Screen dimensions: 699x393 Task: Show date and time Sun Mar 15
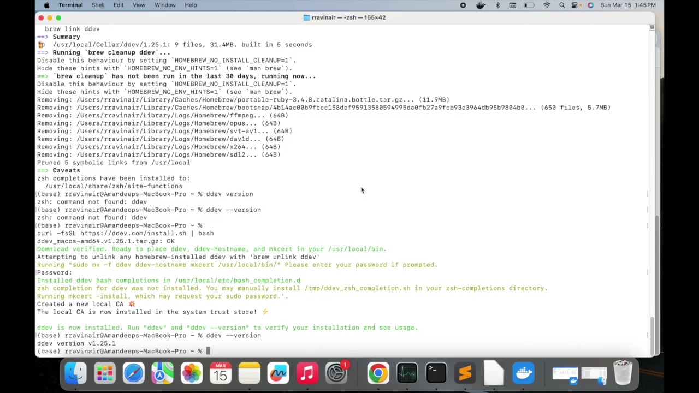(628, 5)
